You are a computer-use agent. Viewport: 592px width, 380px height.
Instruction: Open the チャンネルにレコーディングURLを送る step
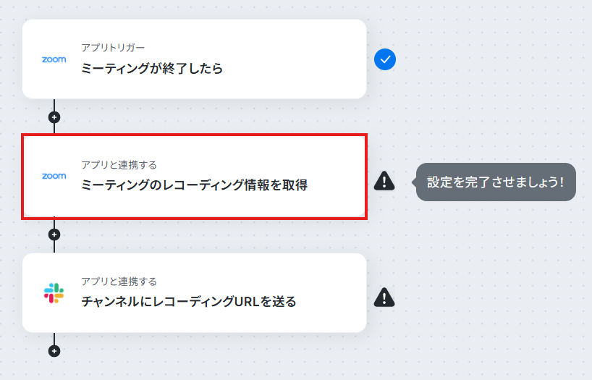tap(194, 292)
